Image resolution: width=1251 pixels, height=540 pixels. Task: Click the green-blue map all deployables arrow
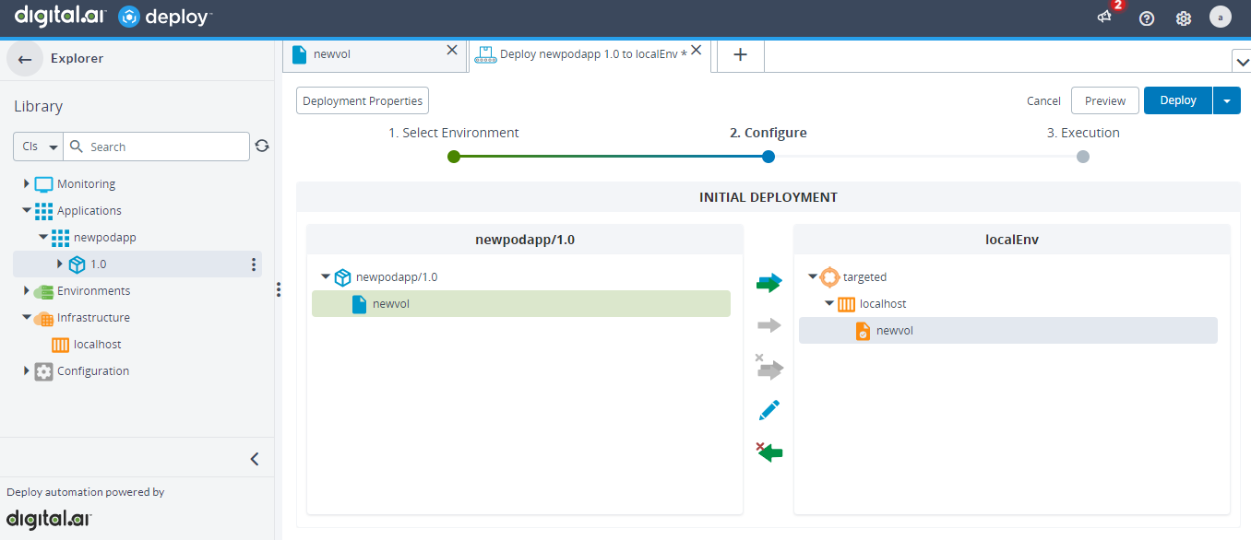pyautogui.click(x=768, y=283)
